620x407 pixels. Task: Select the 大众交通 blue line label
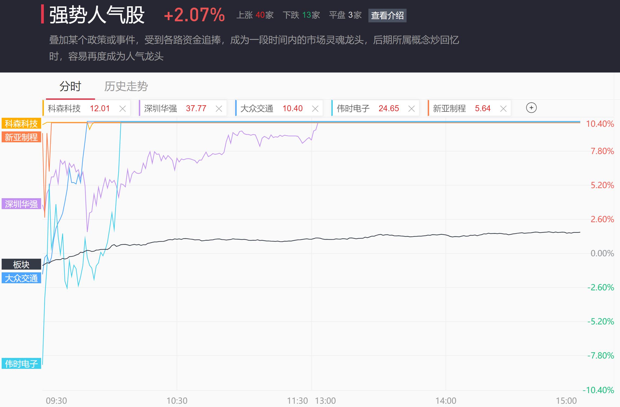click(x=21, y=278)
